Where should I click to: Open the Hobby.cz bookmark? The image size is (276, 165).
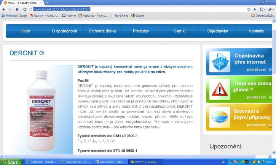click(x=93, y=16)
